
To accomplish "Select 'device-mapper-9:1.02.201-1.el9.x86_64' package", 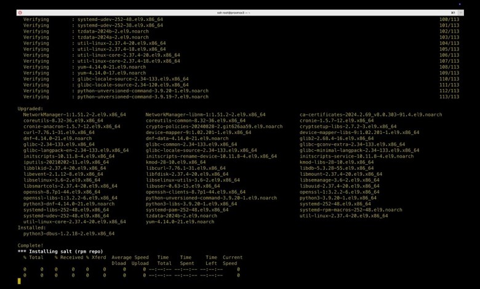I will pos(198,132).
